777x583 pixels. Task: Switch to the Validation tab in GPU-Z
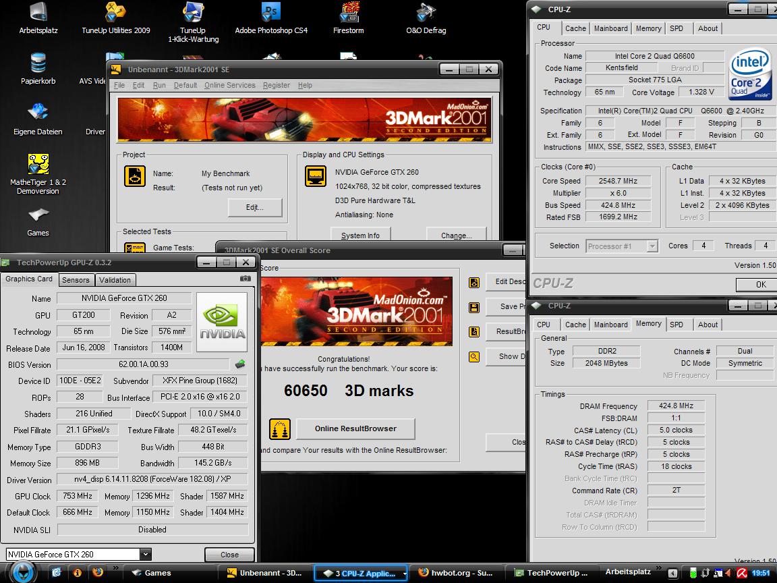115,280
